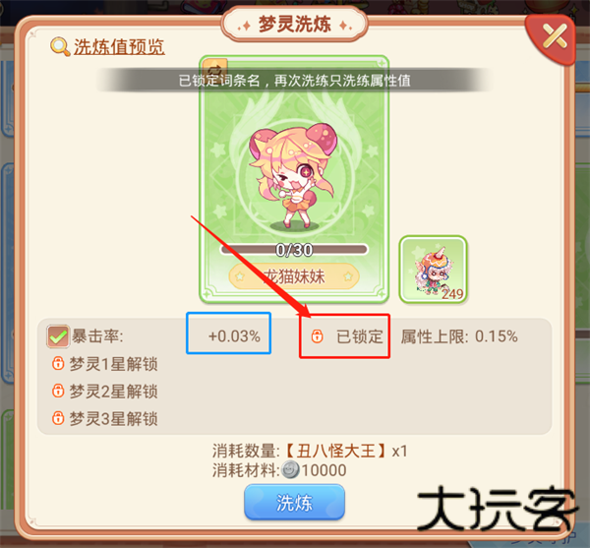Screen dimensions: 590x548
Task: Click the 梦灵3星解锁 lock icon
Action: click(x=58, y=418)
